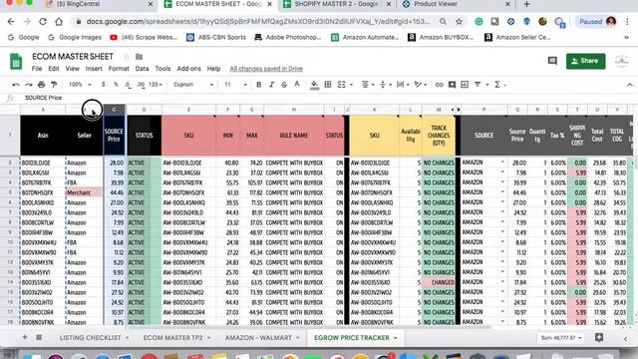This screenshot has height=359, width=638.
Task: Switch to ECOM MASTER TP2 sheet tab
Action: [x=172, y=338]
